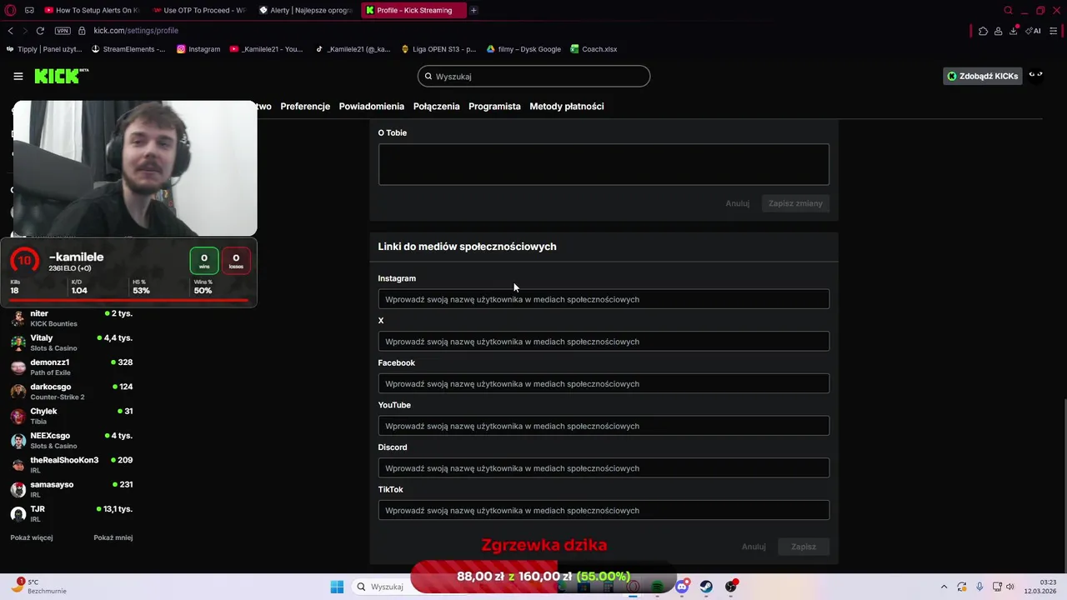Open niter channel in sidebar
This screenshot has height=600, width=1067.
pos(71,318)
